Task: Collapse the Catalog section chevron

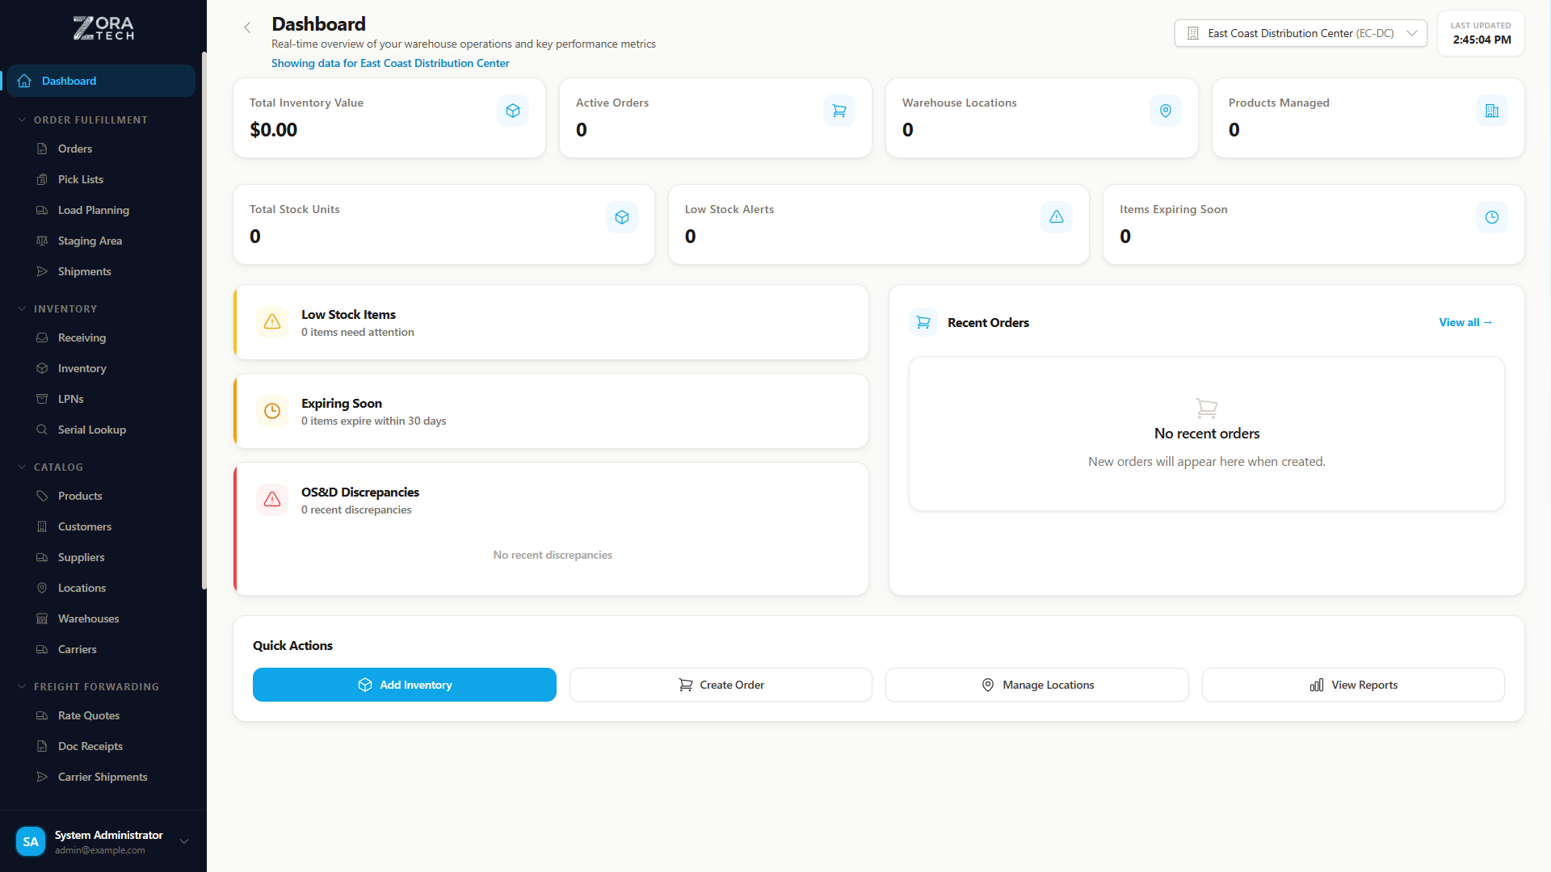Action: [x=21, y=467]
